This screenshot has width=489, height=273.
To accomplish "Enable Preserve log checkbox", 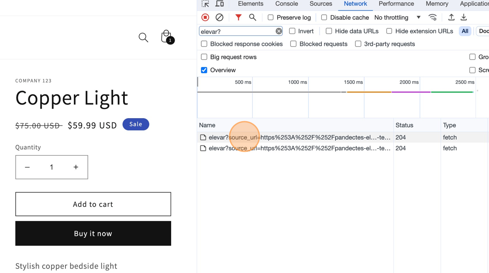I will click(x=271, y=17).
